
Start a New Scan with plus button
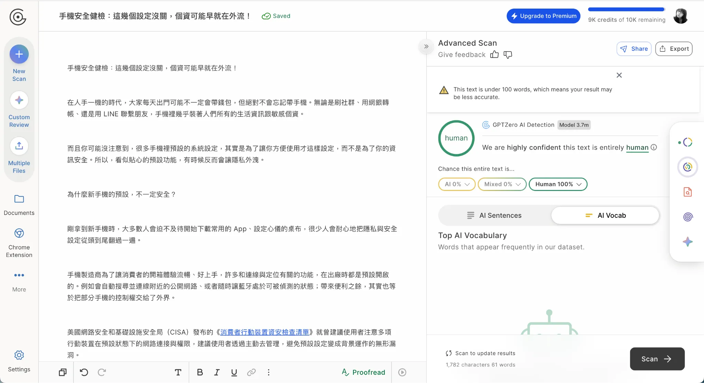[x=19, y=54]
